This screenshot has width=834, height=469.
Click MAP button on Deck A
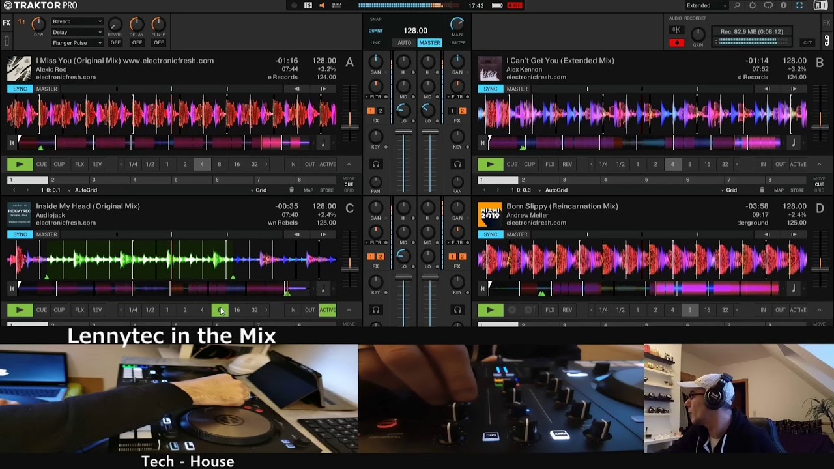point(308,190)
